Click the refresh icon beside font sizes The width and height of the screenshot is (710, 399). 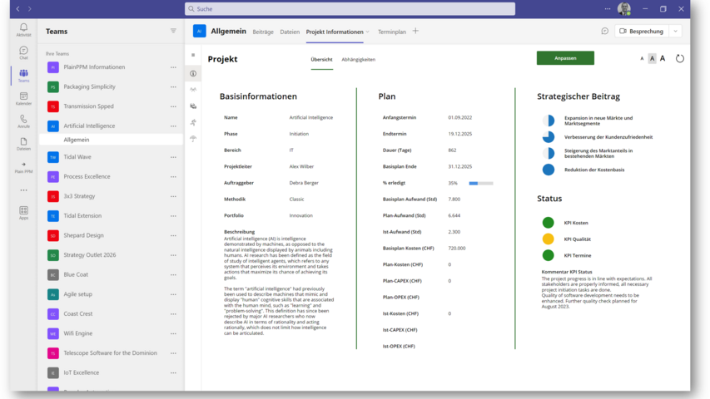679,59
